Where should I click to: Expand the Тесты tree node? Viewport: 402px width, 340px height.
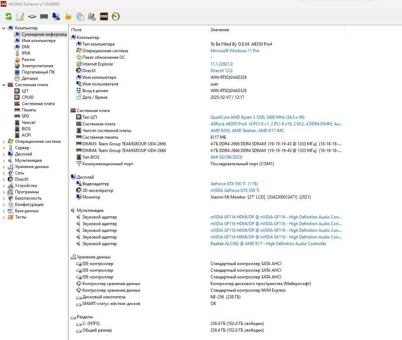point(4,217)
